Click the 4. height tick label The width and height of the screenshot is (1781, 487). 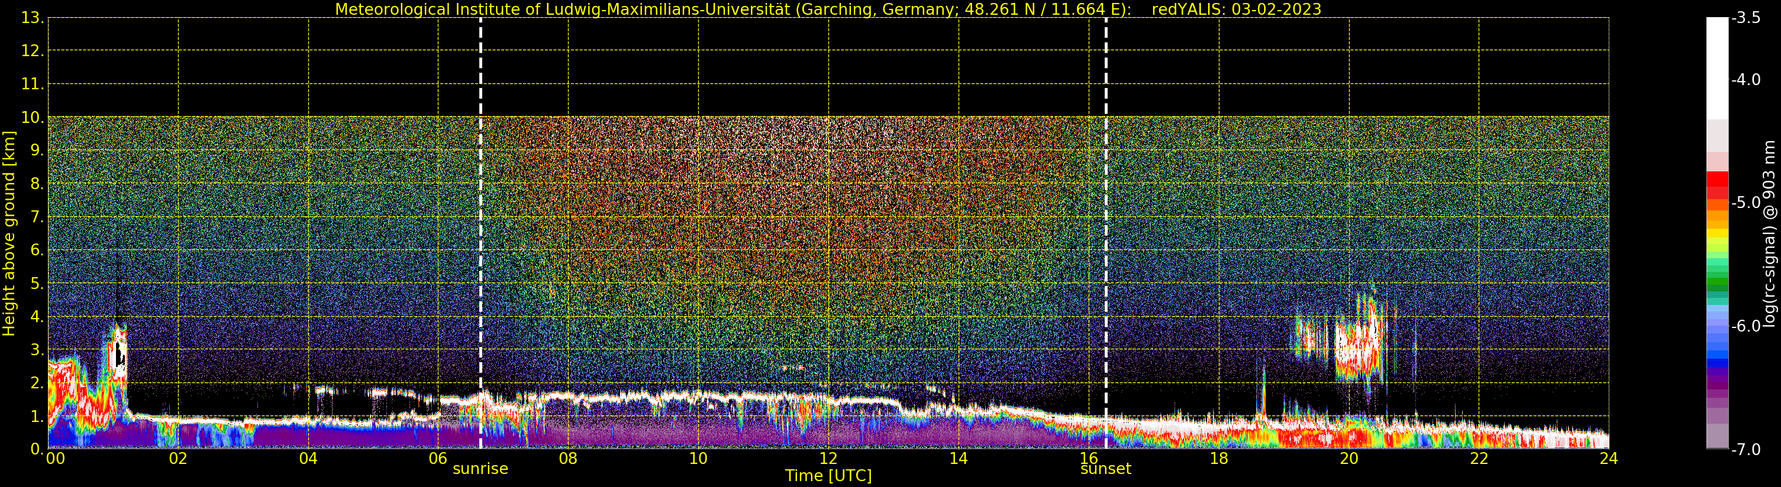pos(37,316)
